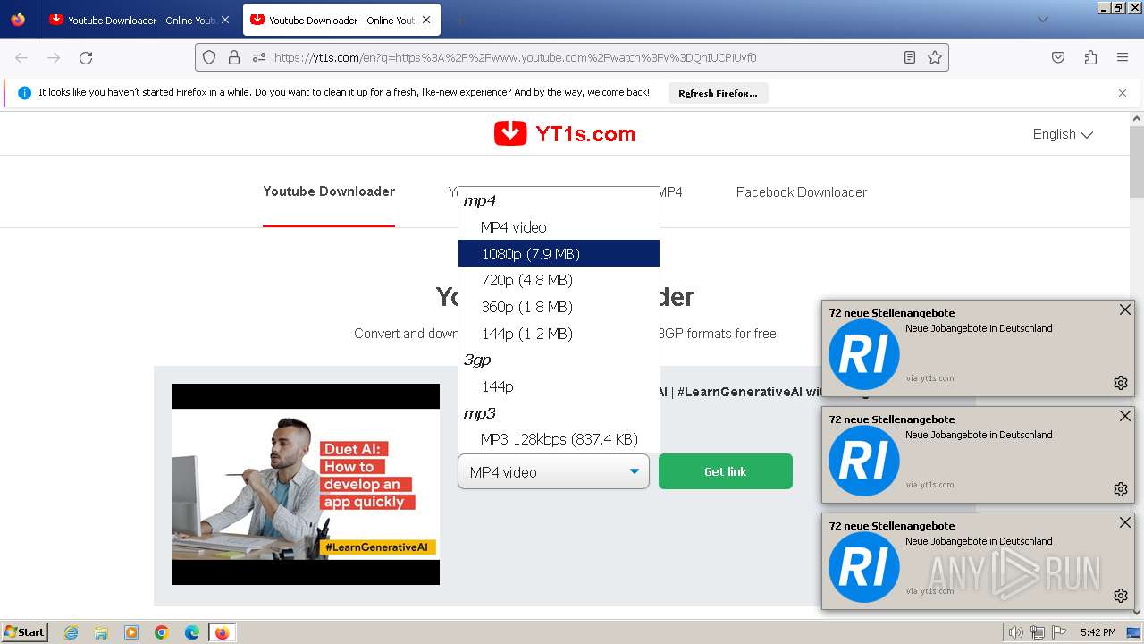Click the Action Center flag tray icon
Image resolution: width=1144 pixels, height=644 pixels.
point(1059,632)
